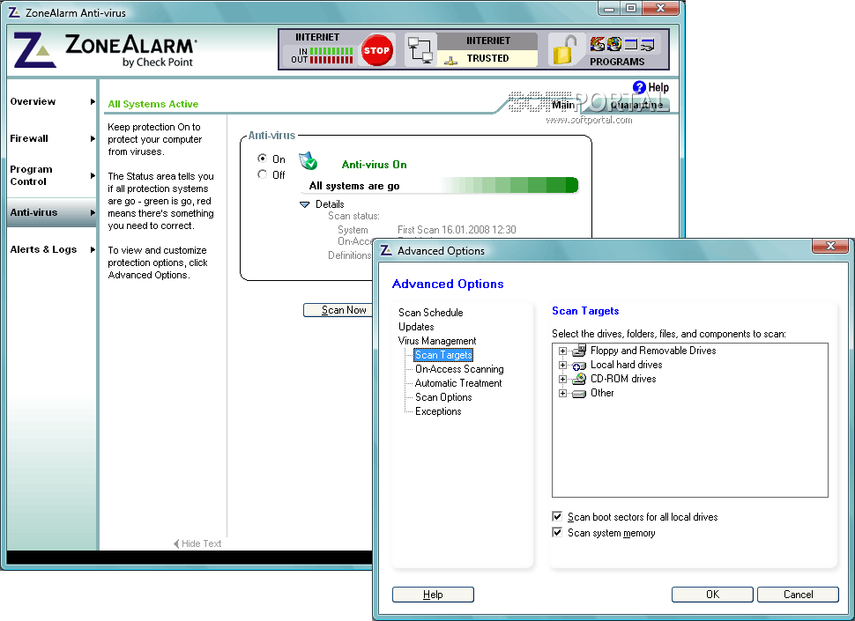Select On-Access Scanning in options tree

coord(459,369)
